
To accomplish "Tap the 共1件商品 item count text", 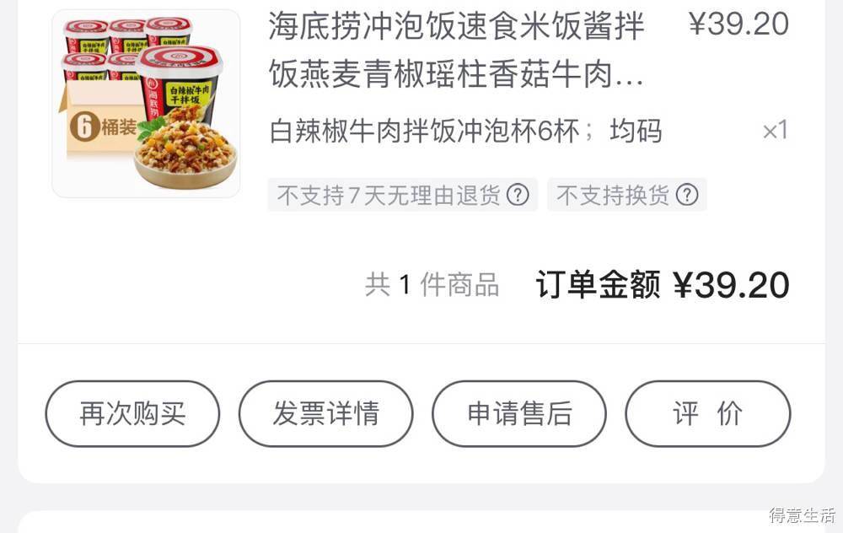I will point(432,284).
